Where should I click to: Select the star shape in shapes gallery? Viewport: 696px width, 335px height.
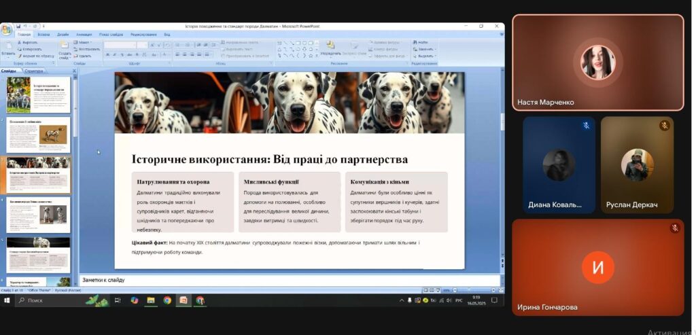tap(311, 56)
